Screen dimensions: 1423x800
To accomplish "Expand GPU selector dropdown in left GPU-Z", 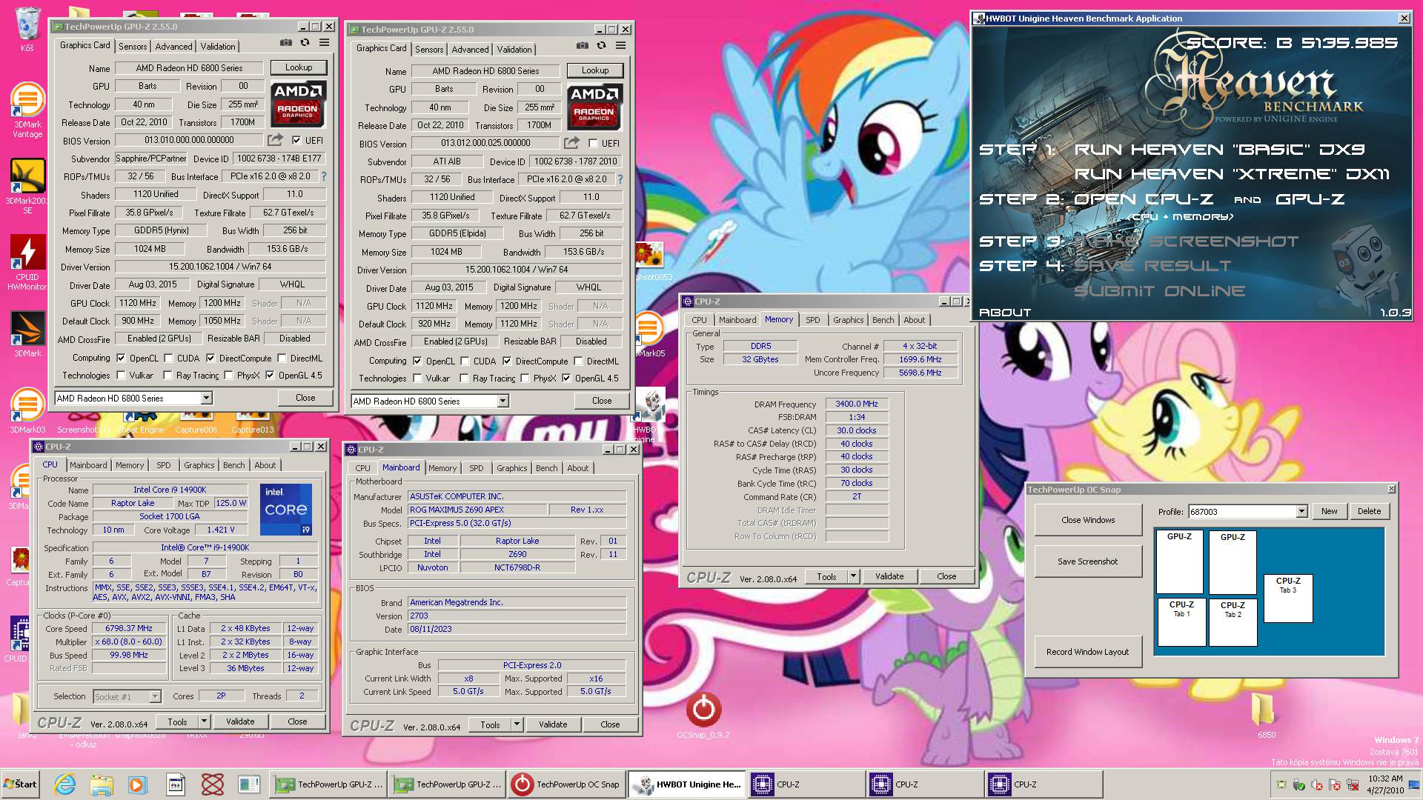I will tap(206, 399).
